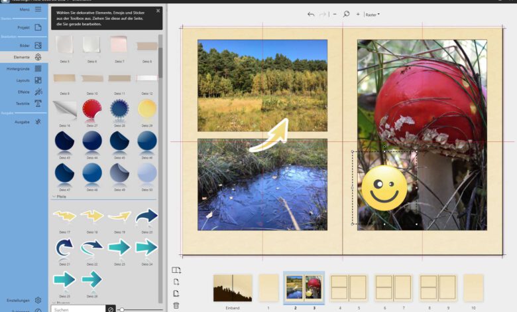Select the yellow round sticker Deko 29
The height and width of the screenshot is (312, 517).
(147, 109)
